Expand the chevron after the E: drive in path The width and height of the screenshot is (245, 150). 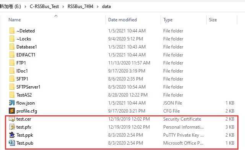pyautogui.click(x=25, y=6)
